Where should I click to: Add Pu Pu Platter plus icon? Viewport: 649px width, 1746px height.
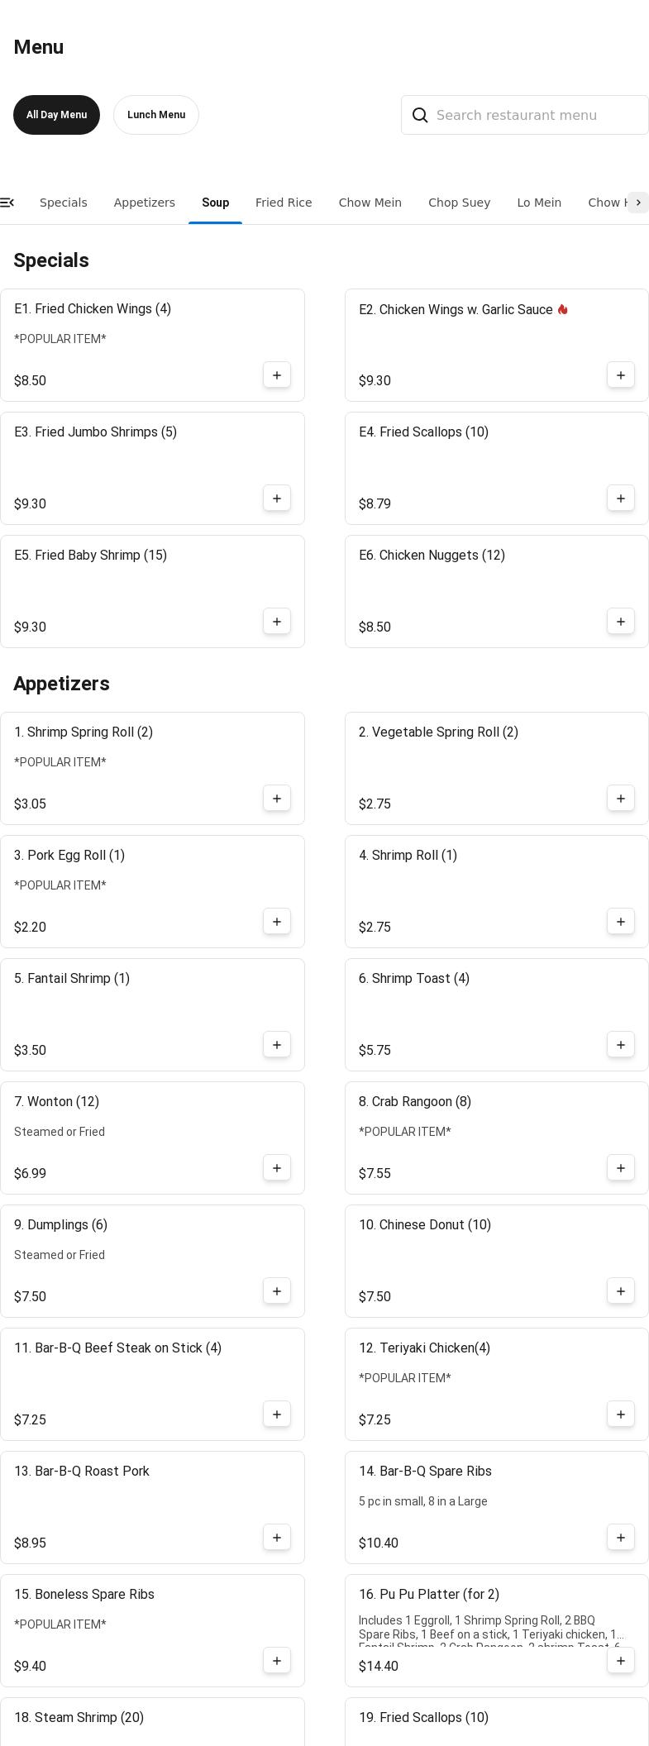pyautogui.click(x=621, y=1661)
